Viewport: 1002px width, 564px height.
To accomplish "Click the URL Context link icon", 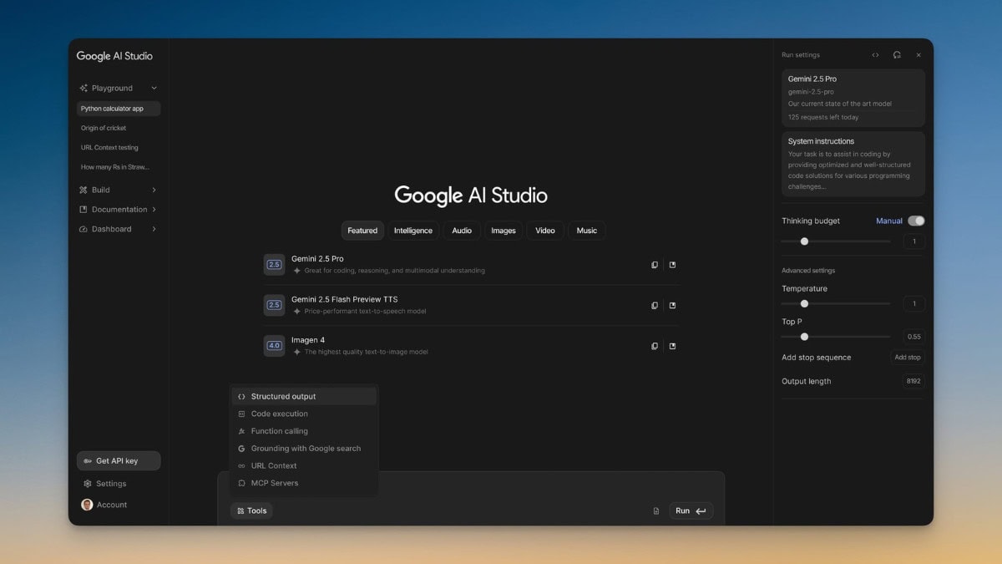I will click(241, 466).
